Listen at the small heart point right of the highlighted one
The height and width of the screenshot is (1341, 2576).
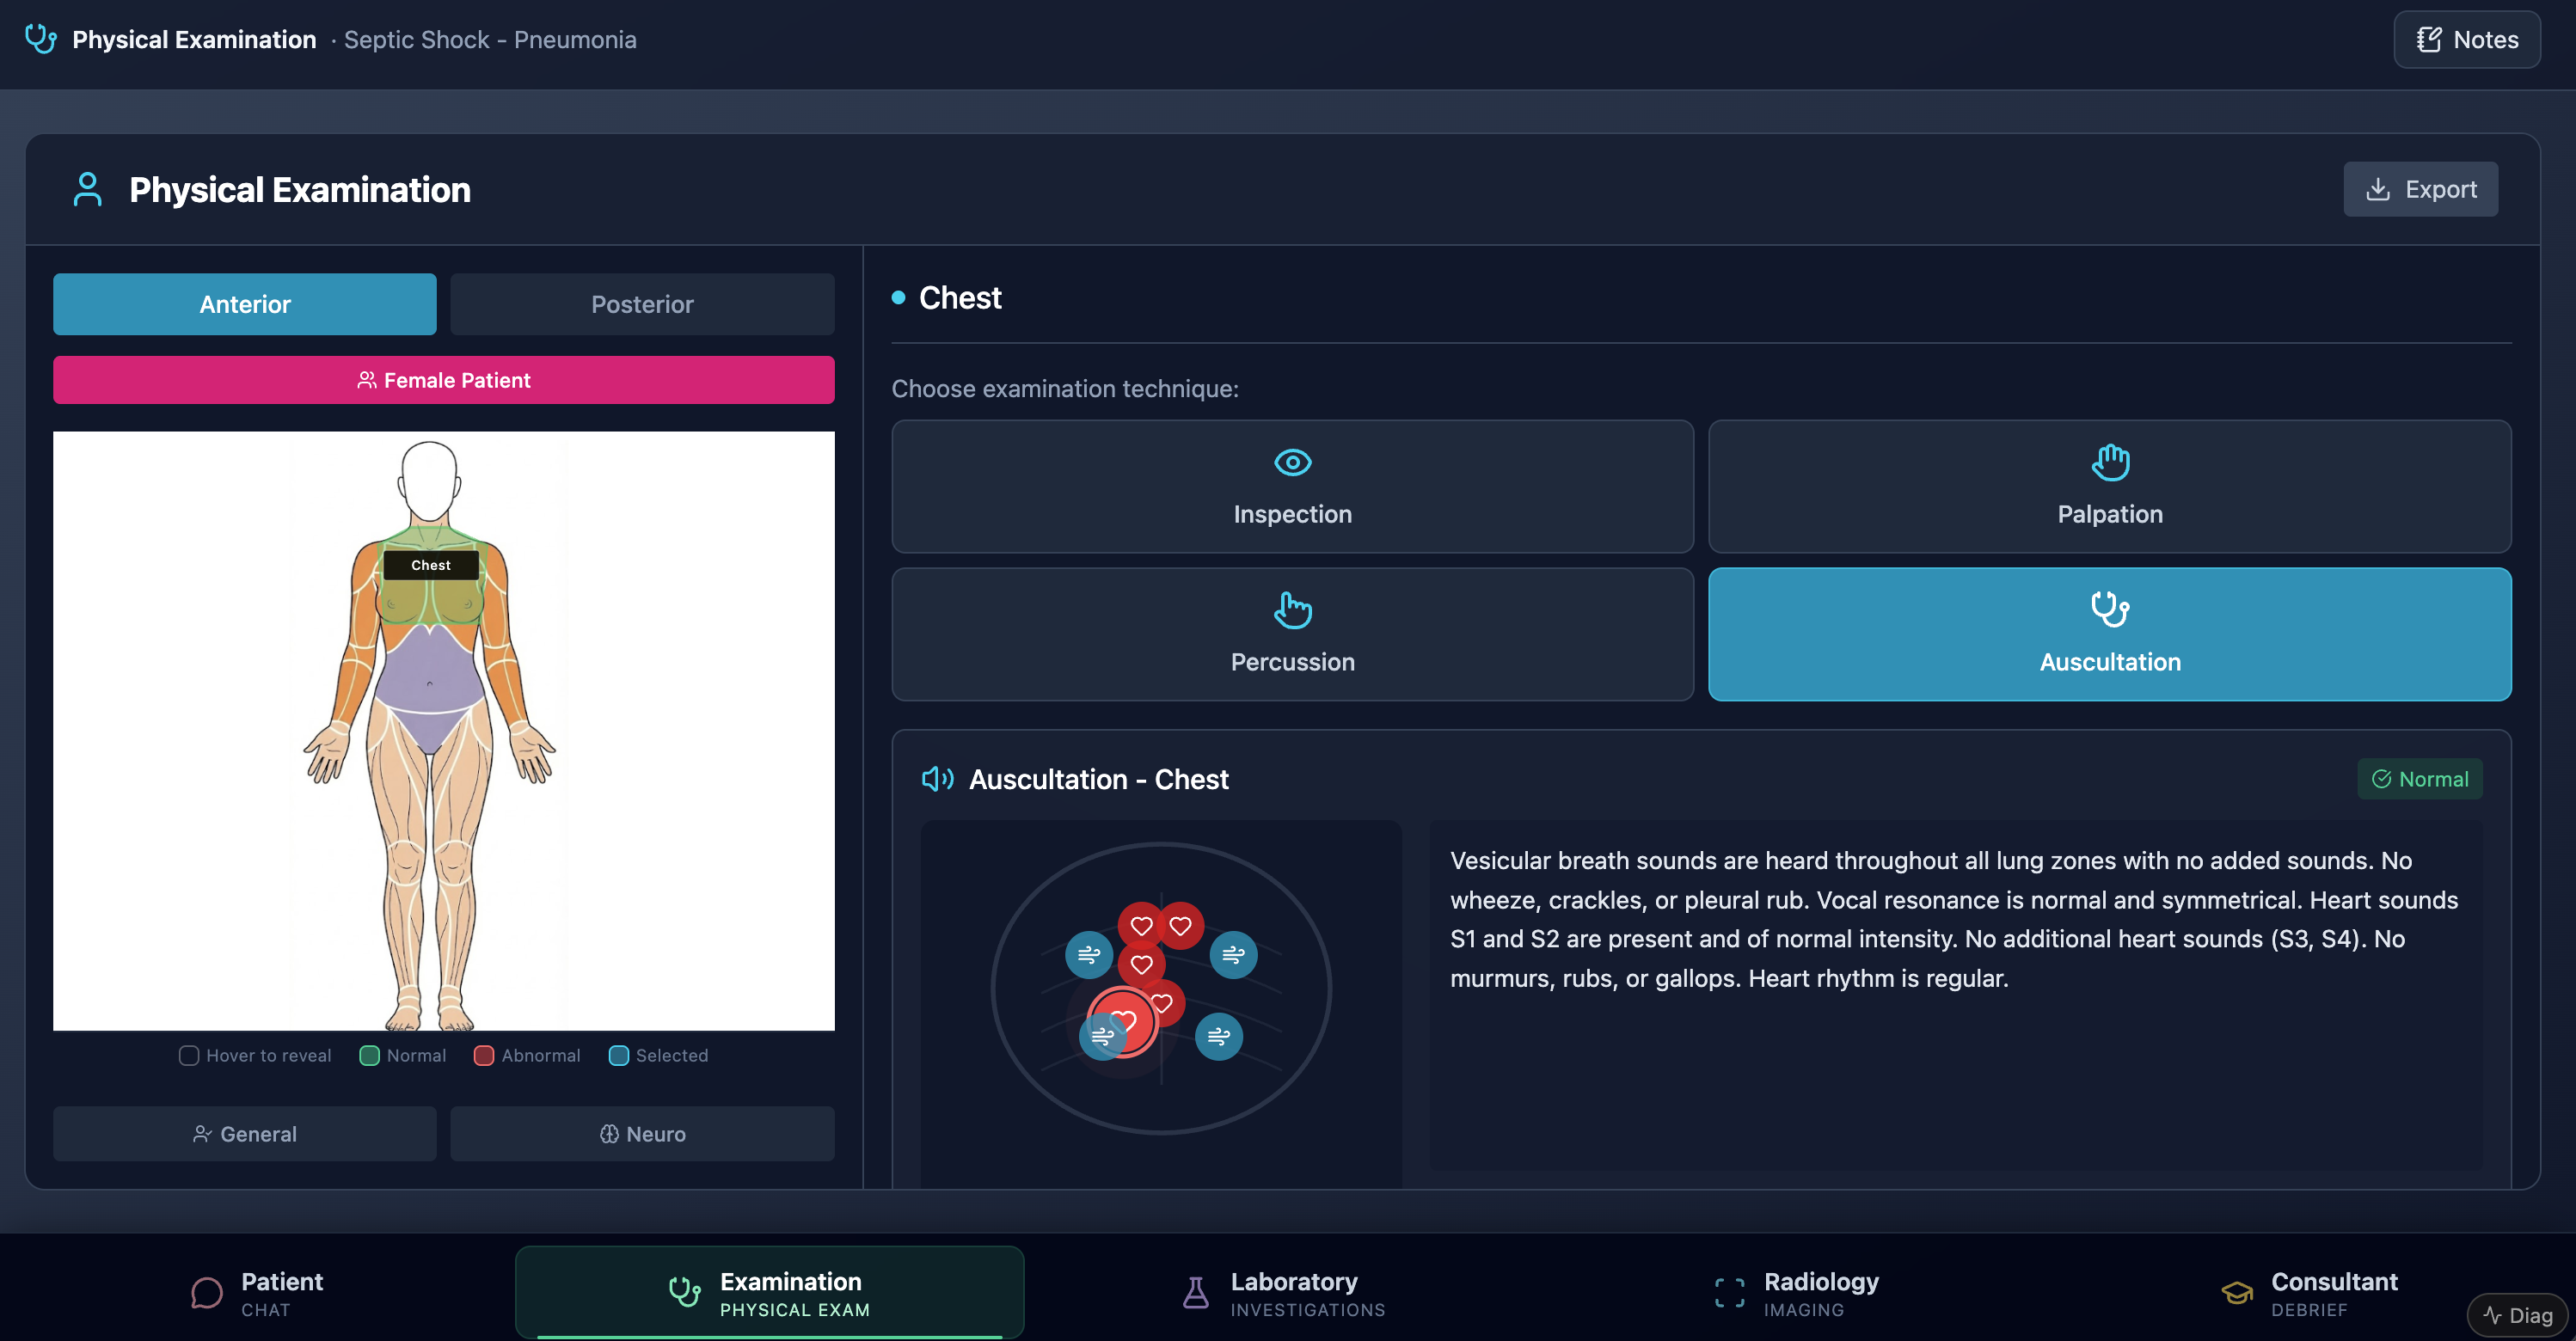click(x=1166, y=1002)
